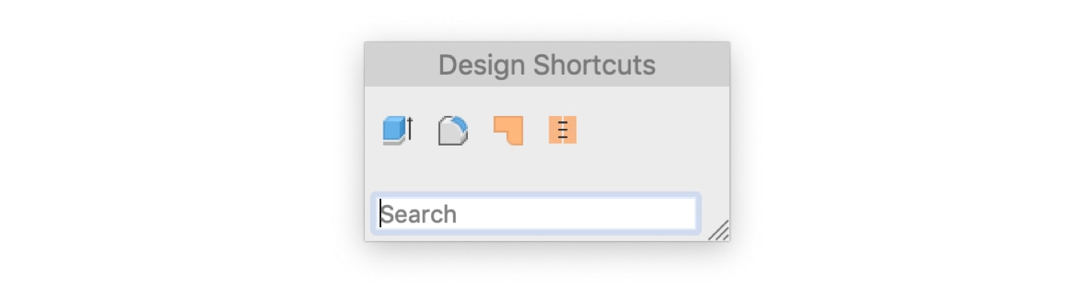Start the first shortcut in the icon row
This screenshot has width=1085, height=300.
pyautogui.click(x=398, y=130)
